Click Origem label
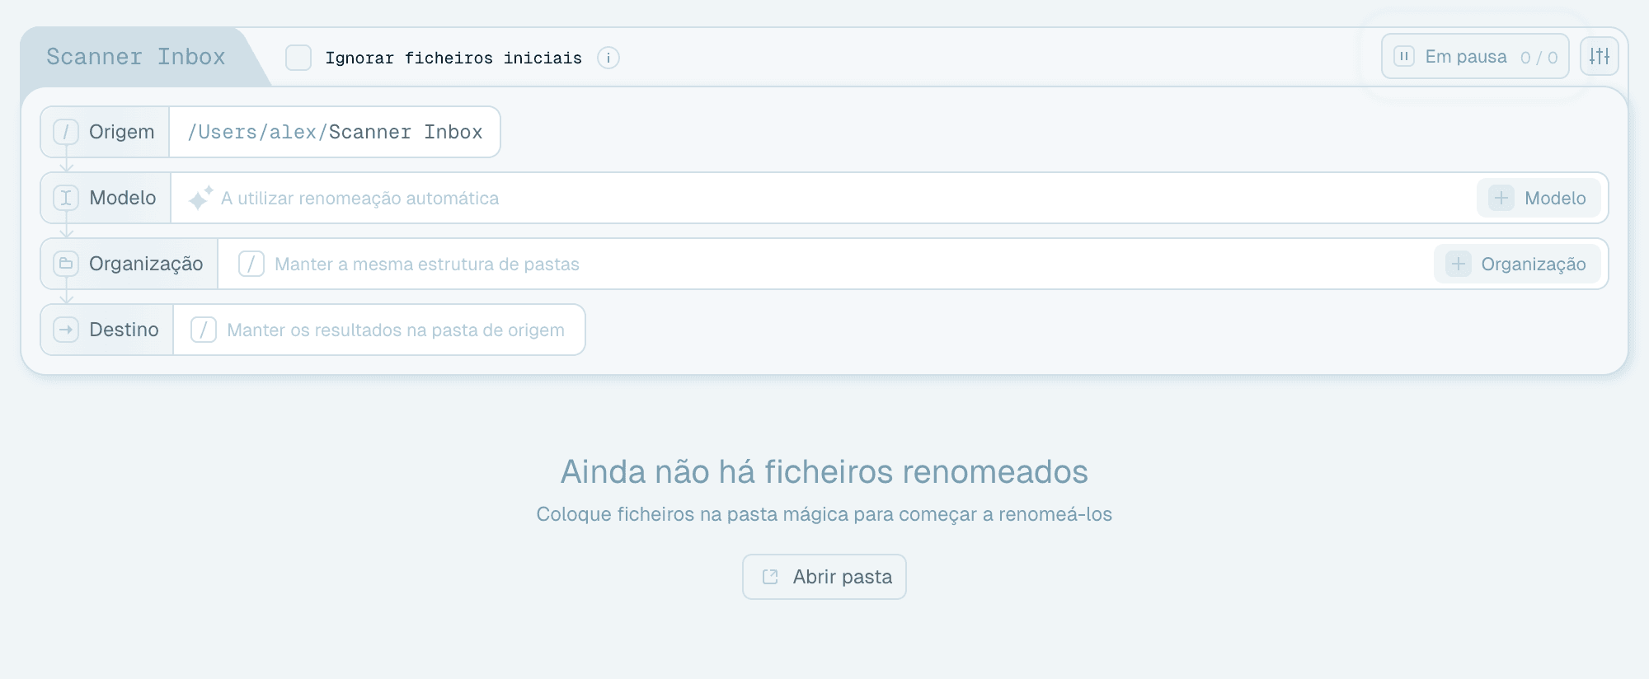 122,132
